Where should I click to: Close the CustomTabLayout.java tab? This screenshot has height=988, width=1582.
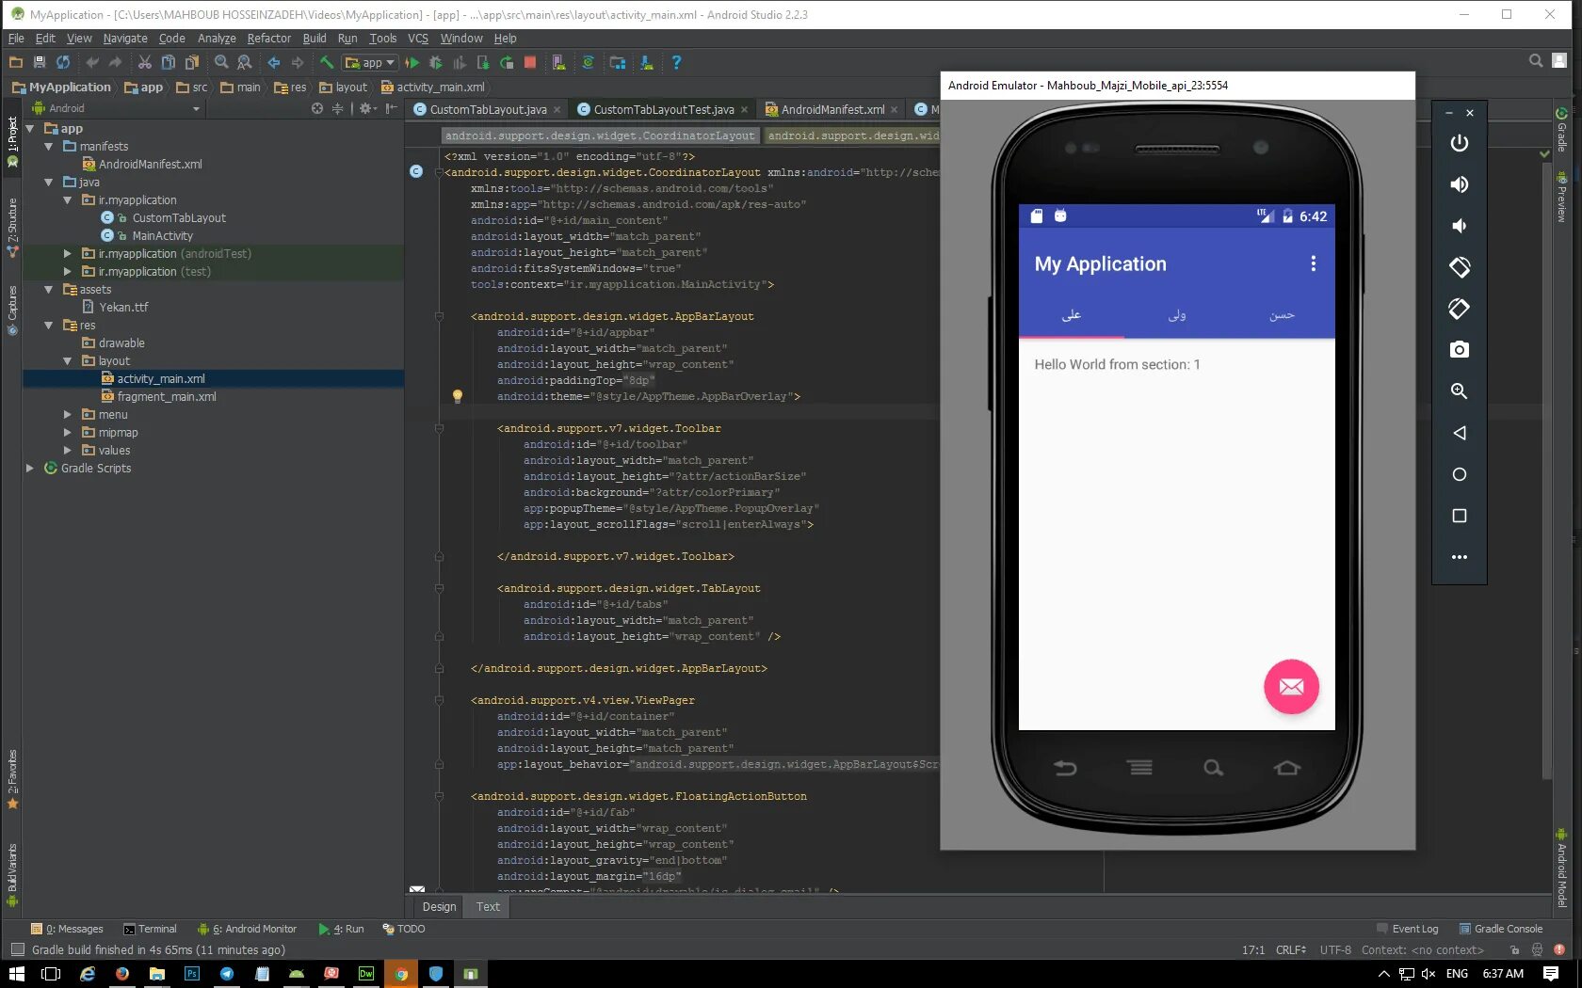coord(557,110)
